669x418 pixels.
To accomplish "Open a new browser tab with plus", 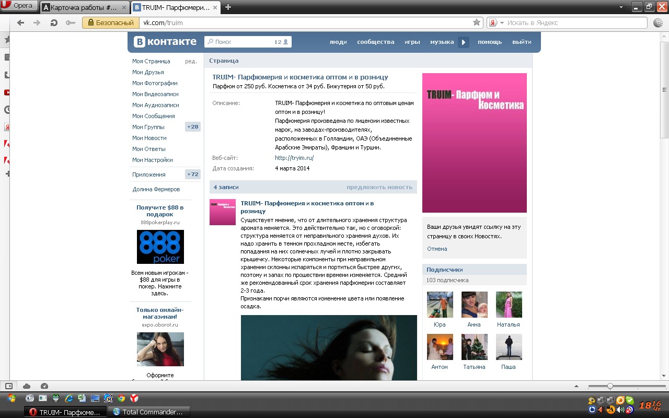I will click(228, 7).
